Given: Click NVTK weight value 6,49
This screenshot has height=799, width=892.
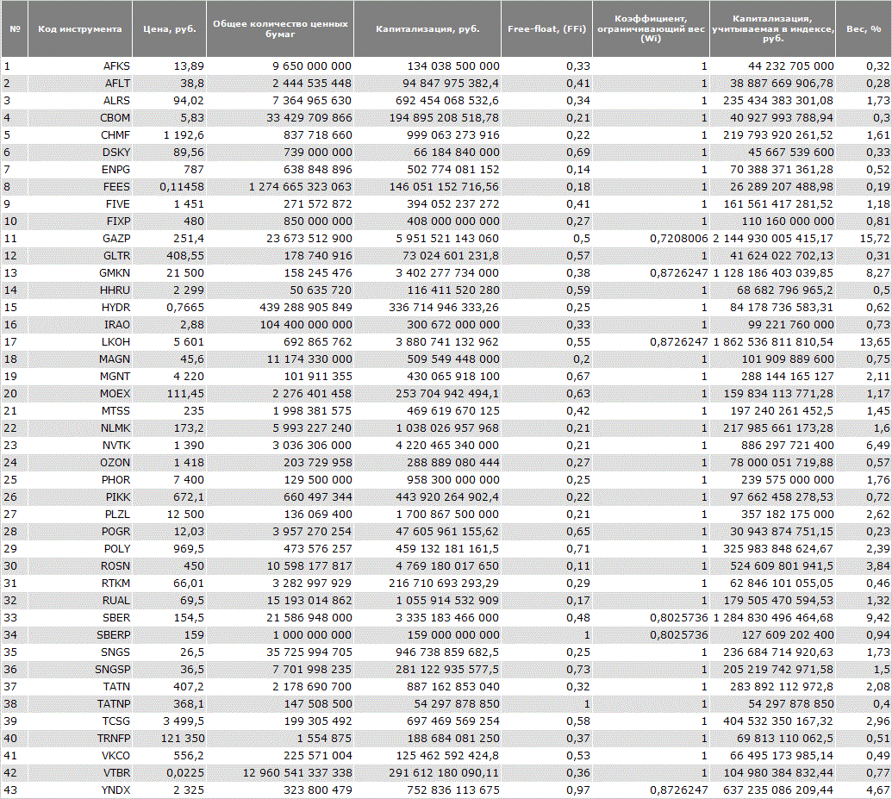Looking at the screenshot, I should tap(878, 446).
